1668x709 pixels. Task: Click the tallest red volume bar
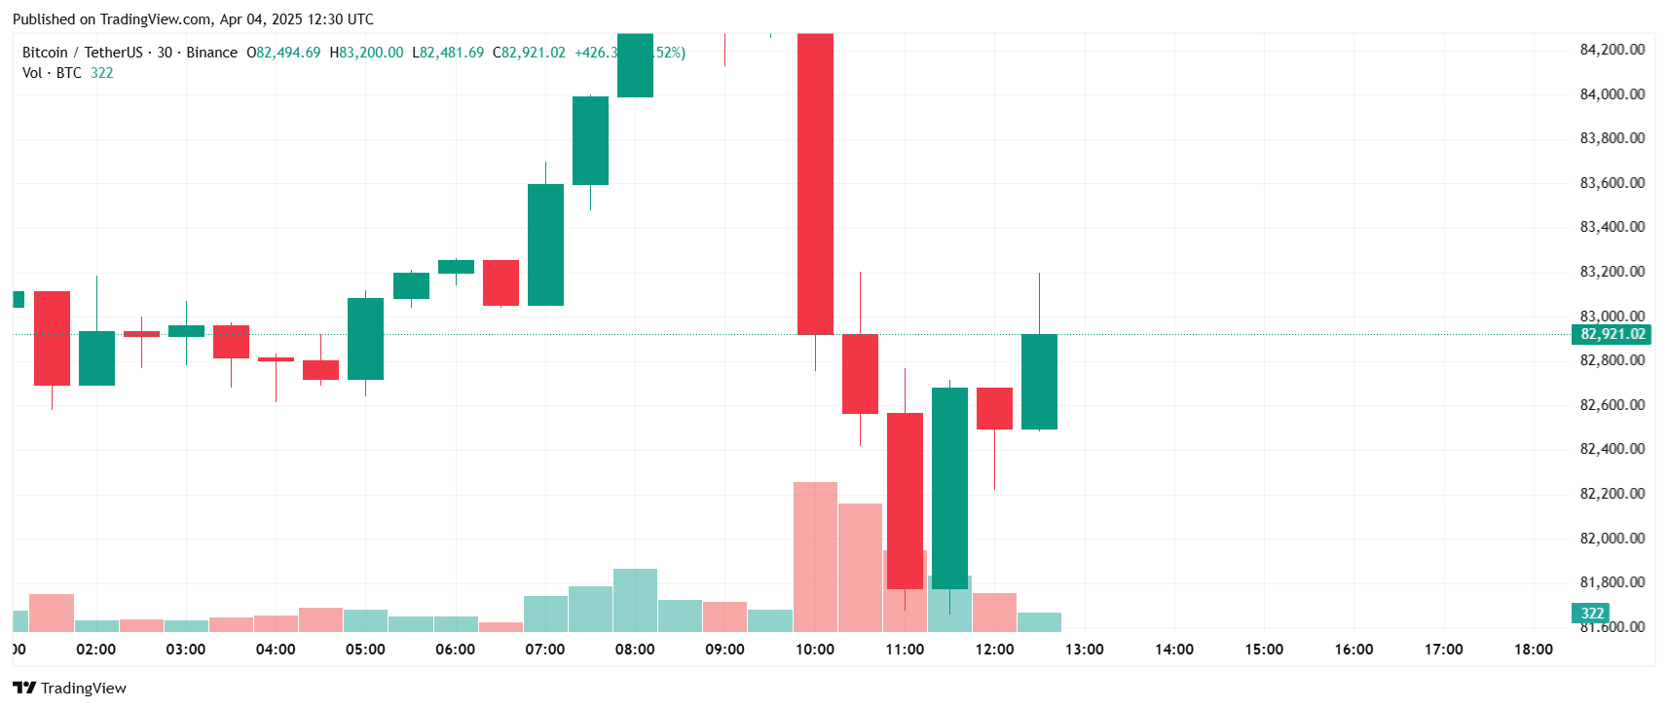click(815, 556)
